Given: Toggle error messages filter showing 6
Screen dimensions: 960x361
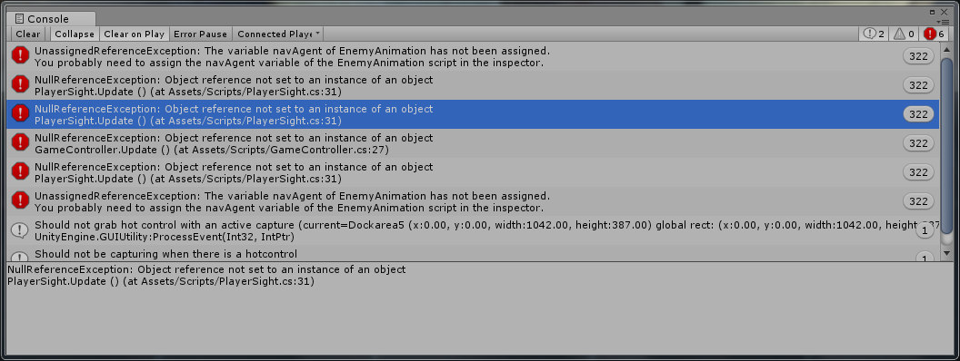Looking at the screenshot, I should point(935,34).
